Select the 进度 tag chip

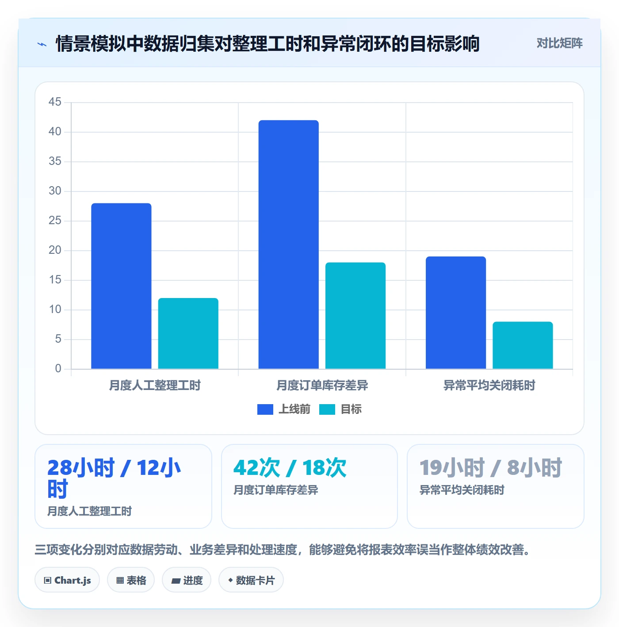pyautogui.click(x=187, y=580)
